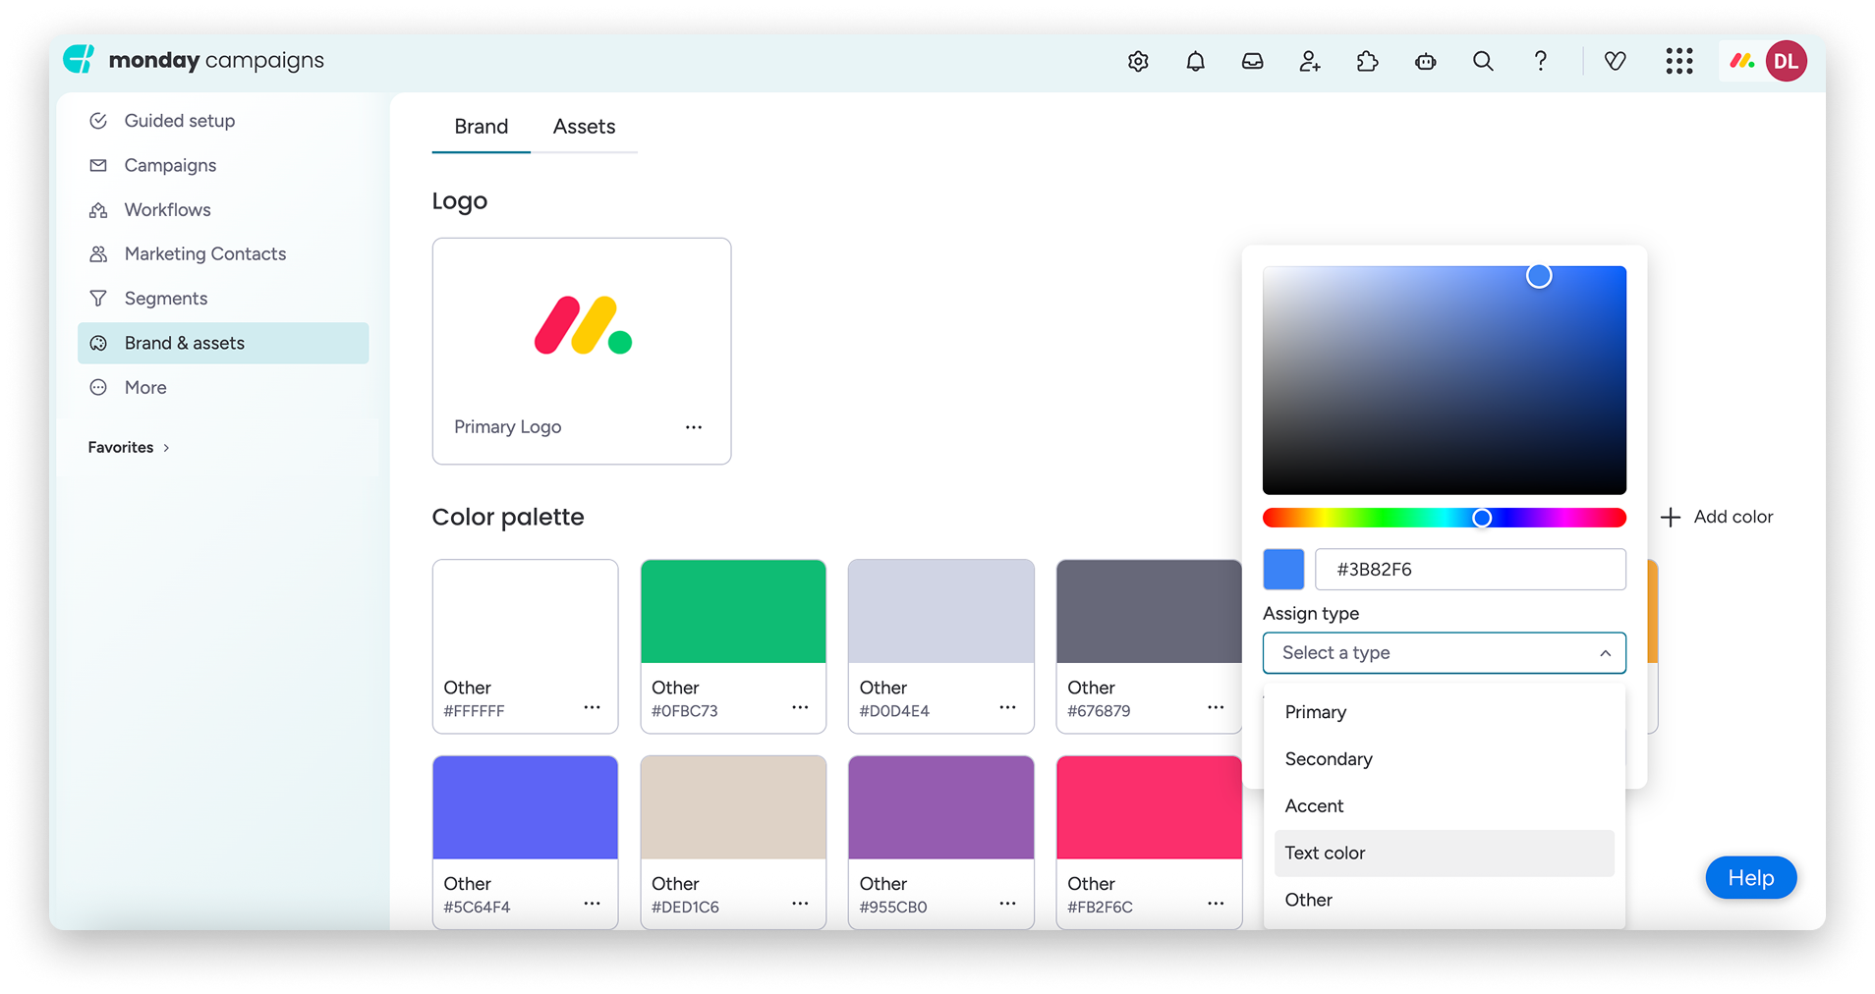Open Workflows in sidebar

tap(223, 209)
